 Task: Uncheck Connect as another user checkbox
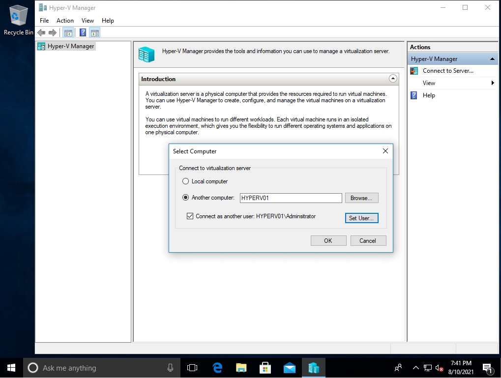click(x=190, y=216)
